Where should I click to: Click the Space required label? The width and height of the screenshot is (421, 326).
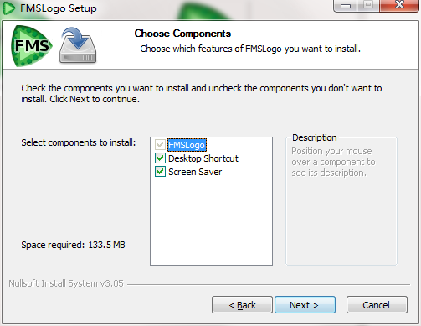pos(73,245)
